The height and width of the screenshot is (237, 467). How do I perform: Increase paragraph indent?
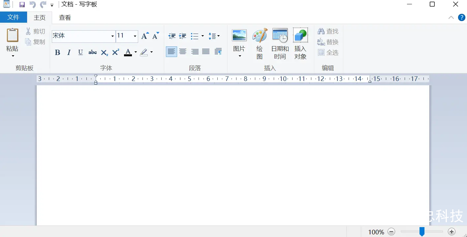point(182,36)
